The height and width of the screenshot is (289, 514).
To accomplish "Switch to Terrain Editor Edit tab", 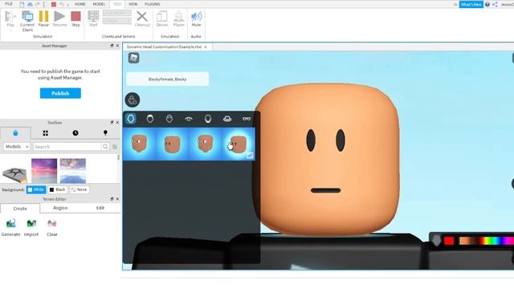I will tap(100, 208).
